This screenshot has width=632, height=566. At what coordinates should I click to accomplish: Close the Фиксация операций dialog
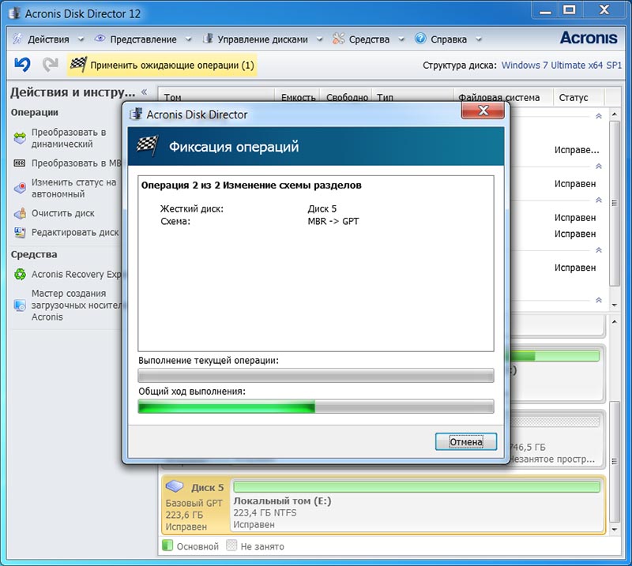(x=483, y=111)
